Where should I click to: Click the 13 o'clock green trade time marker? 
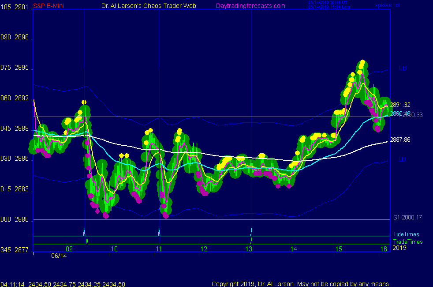click(x=251, y=241)
